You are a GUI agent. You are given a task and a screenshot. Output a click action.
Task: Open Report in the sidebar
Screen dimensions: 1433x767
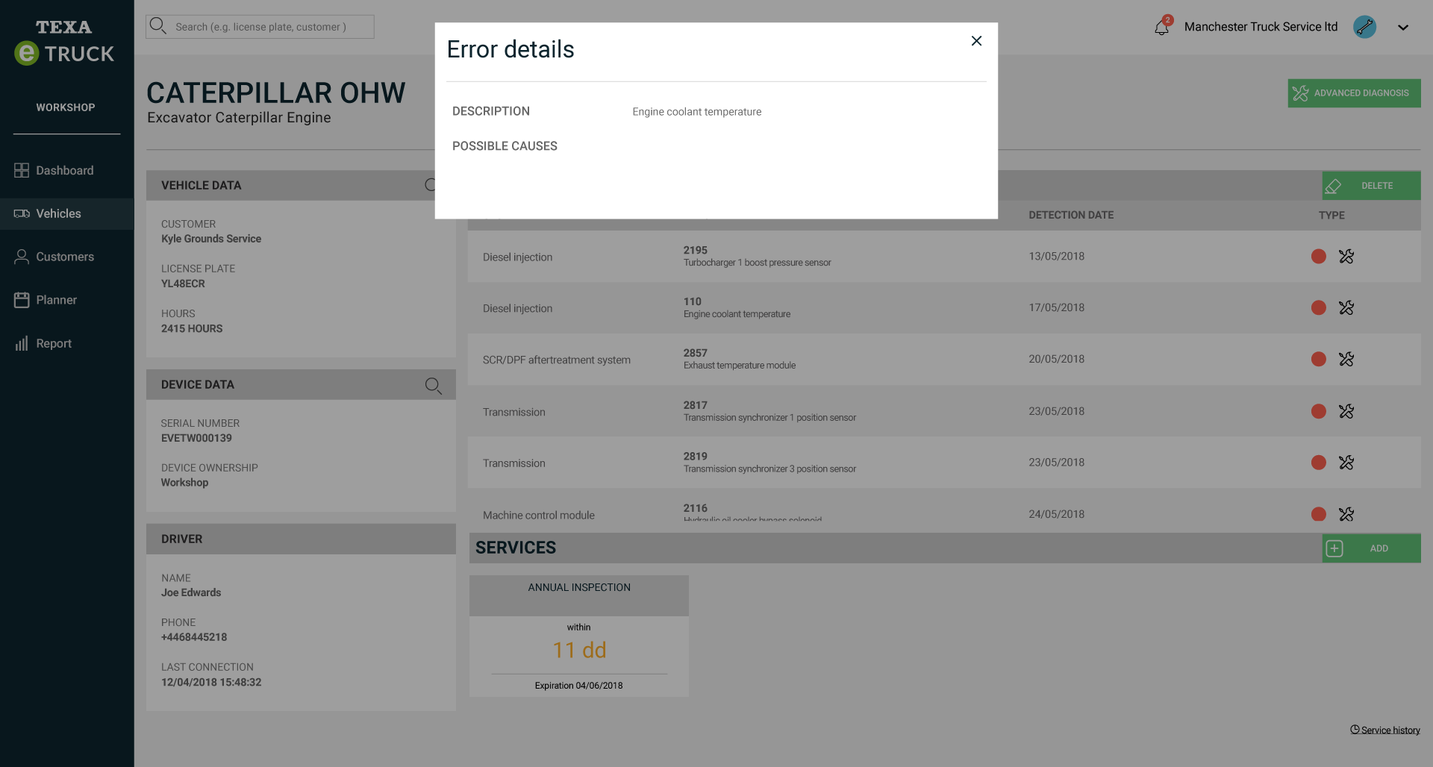(66, 343)
